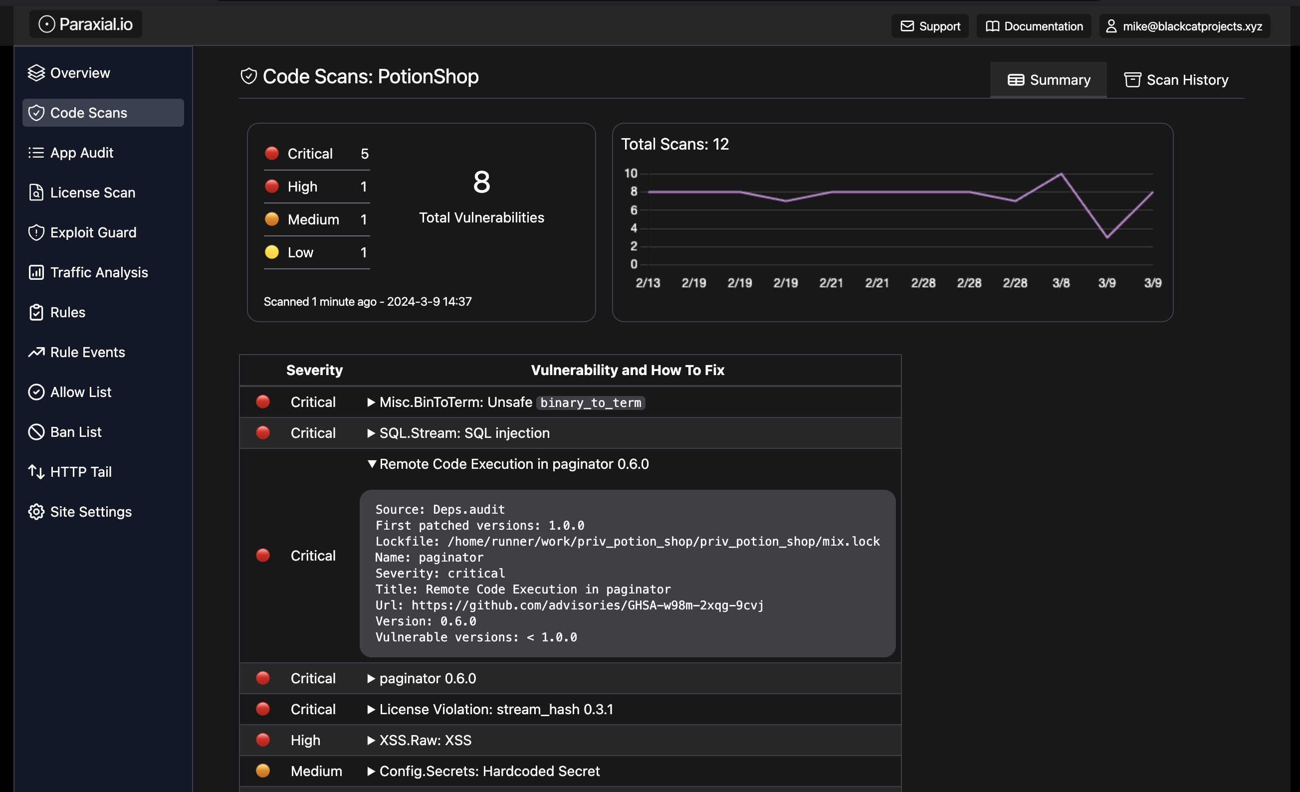The height and width of the screenshot is (792, 1300).
Task: Go to License Scan
Action: [x=103, y=193]
